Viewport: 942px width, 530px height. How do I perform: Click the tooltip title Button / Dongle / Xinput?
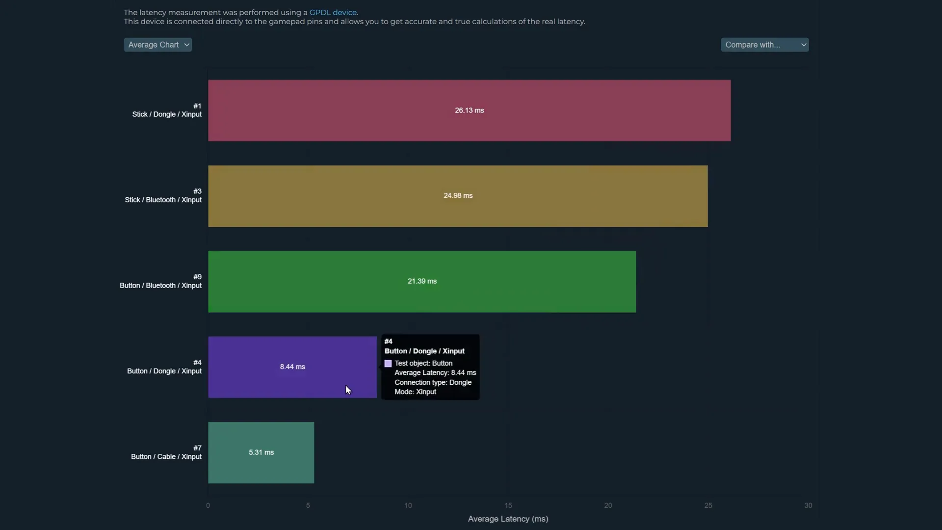[x=424, y=351]
